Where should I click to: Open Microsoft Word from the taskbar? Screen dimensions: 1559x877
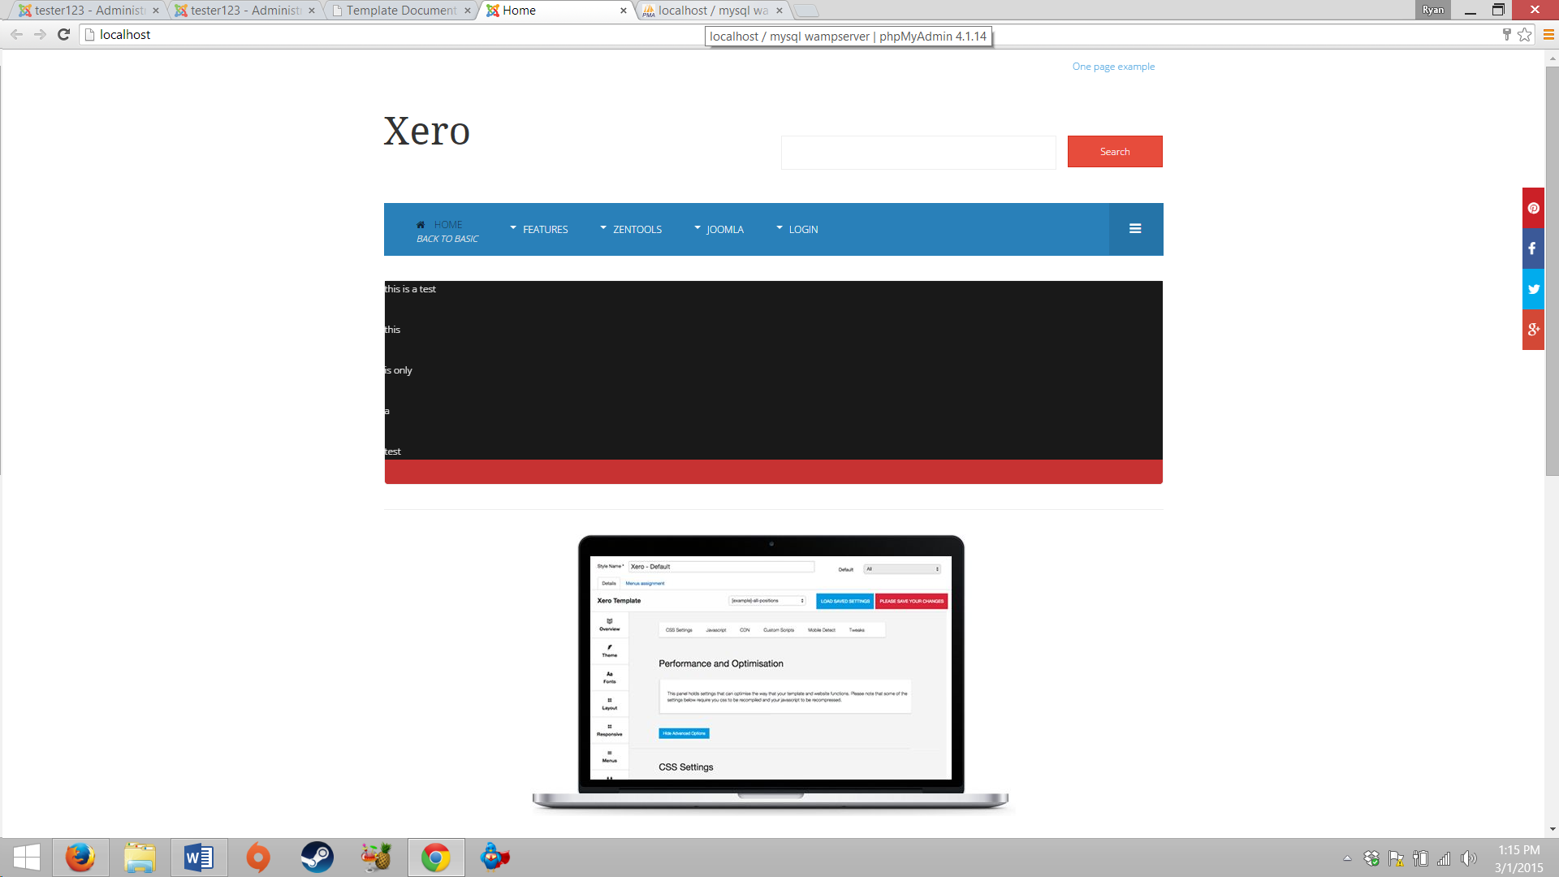coord(199,858)
